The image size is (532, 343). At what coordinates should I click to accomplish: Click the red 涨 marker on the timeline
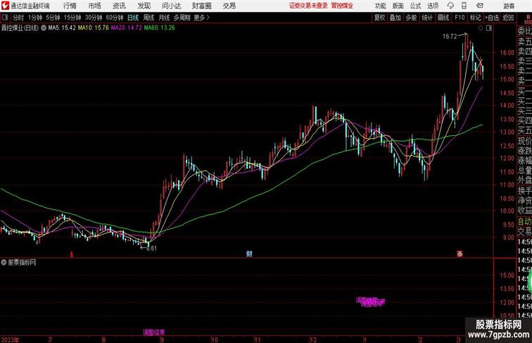pos(460,254)
